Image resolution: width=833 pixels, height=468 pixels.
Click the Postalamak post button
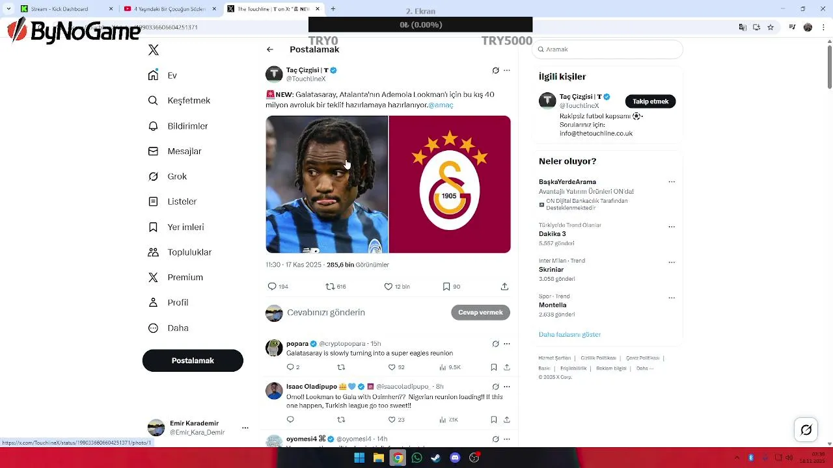[x=193, y=361]
